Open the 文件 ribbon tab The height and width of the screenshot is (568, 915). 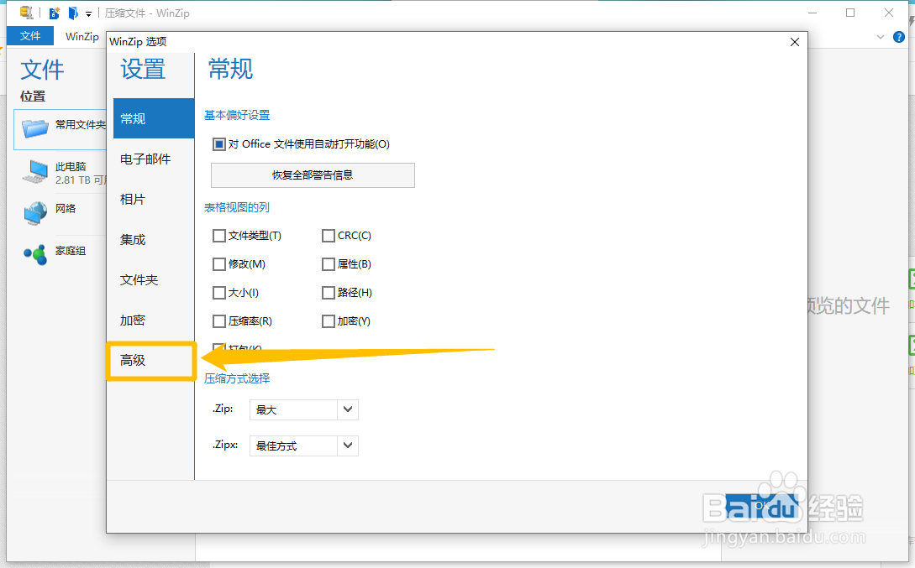[30, 36]
